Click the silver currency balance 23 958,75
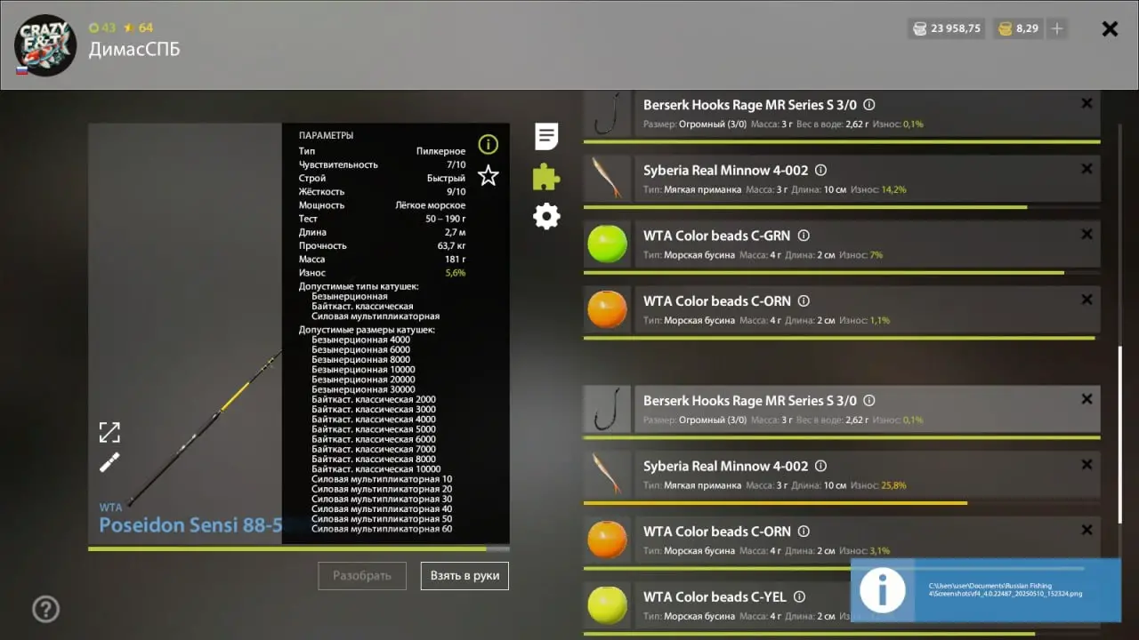 (x=946, y=28)
